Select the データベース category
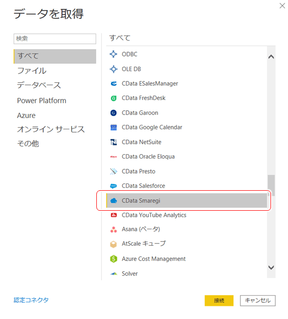288x319 pixels. click(x=39, y=85)
